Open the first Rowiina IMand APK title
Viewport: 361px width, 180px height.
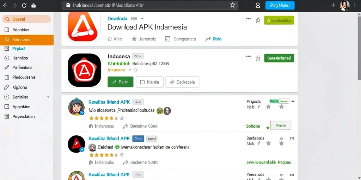[109, 102]
